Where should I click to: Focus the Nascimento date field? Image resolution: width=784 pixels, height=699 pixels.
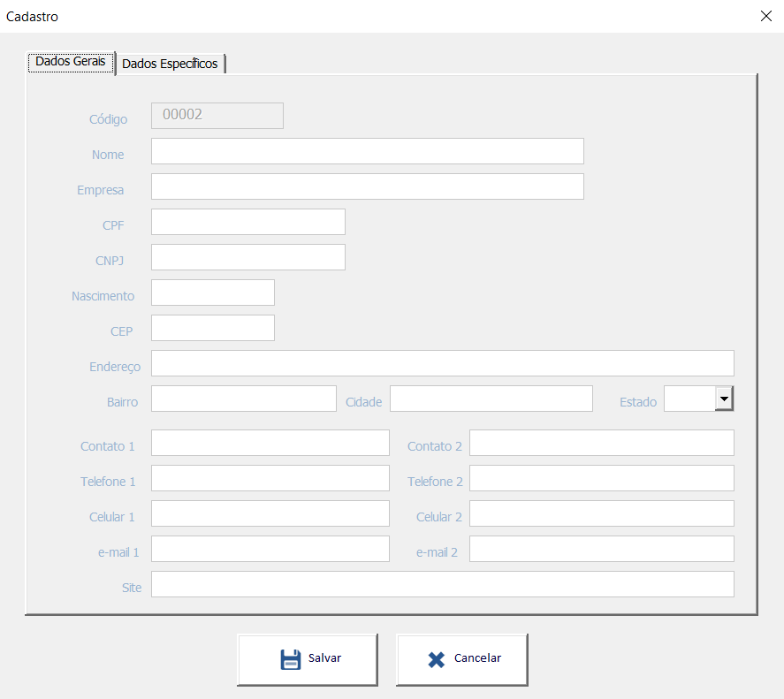tap(212, 293)
